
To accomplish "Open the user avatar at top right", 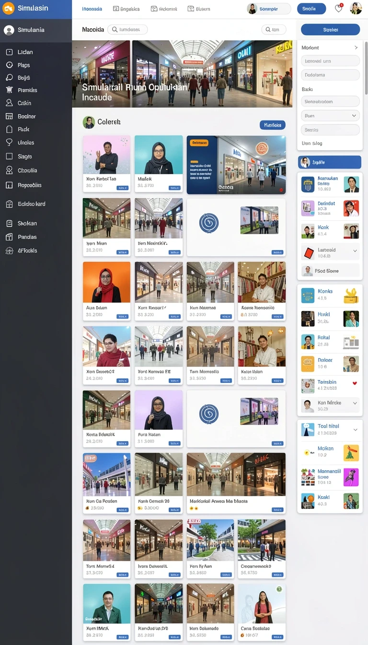I will (356, 8).
